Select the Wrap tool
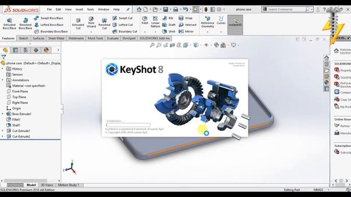The image size is (351, 197). click(185, 18)
